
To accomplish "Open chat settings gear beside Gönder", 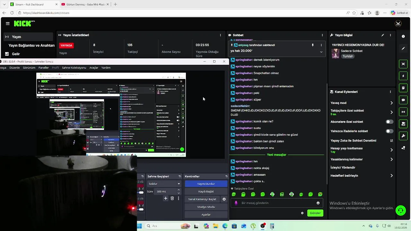I will (302, 213).
